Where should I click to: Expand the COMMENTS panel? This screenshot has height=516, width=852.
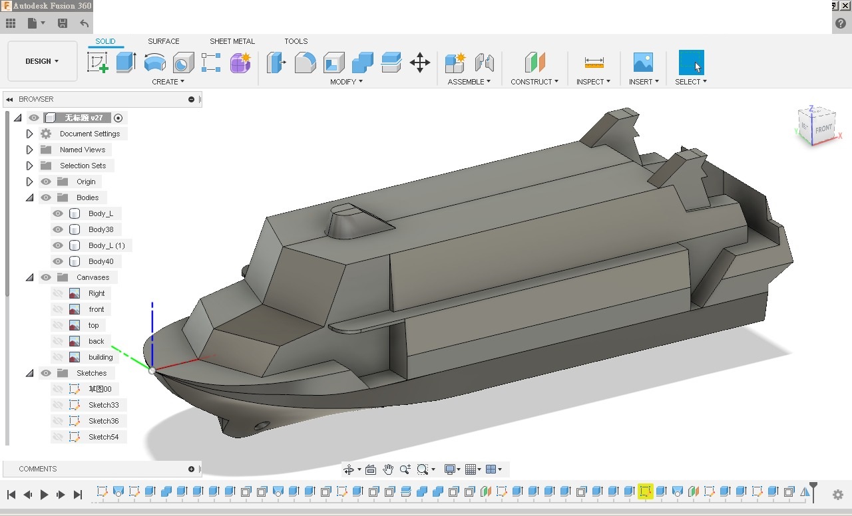tap(191, 469)
